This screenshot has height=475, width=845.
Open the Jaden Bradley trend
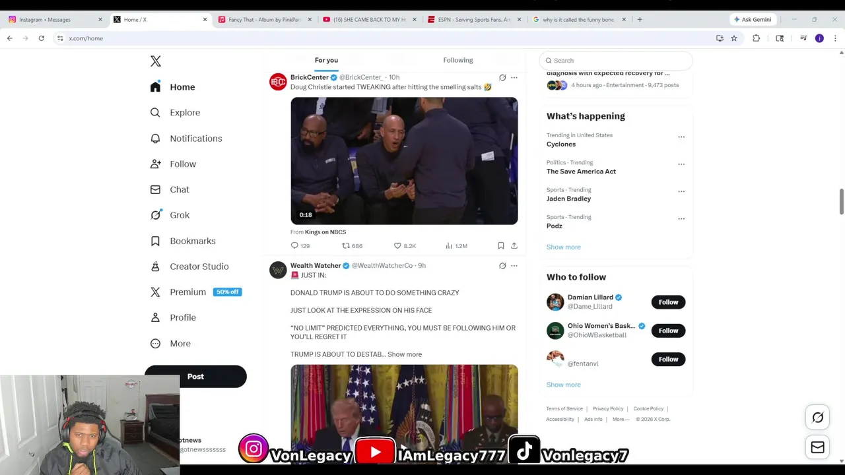[568, 199]
